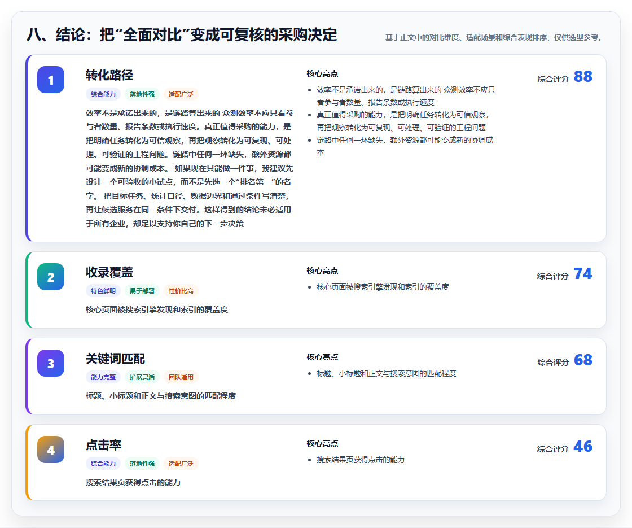Click 收录覆盖 description under its tags
632x528 pixels.
157,309
